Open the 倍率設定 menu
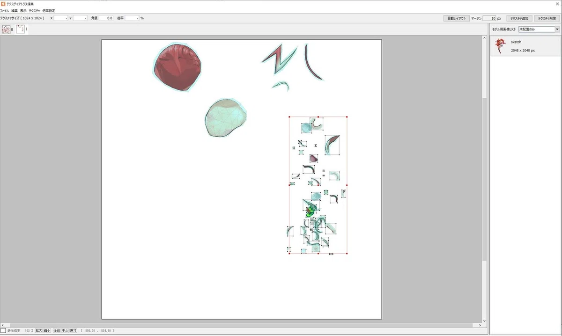 coord(48,10)
